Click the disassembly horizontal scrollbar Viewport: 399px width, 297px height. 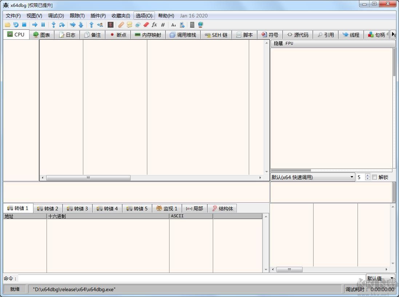click(88, 178)
